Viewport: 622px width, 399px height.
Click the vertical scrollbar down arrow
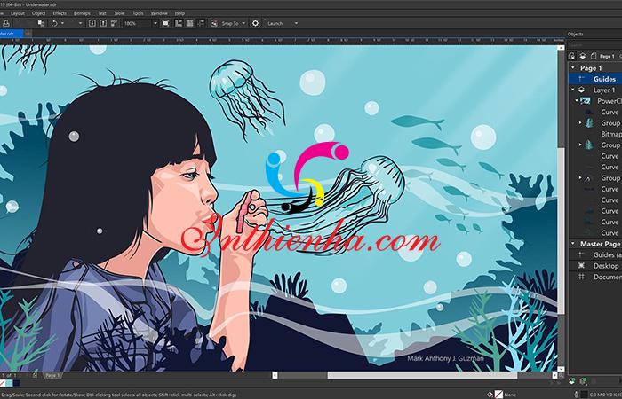pyautogui.click(x=561, y=369)
